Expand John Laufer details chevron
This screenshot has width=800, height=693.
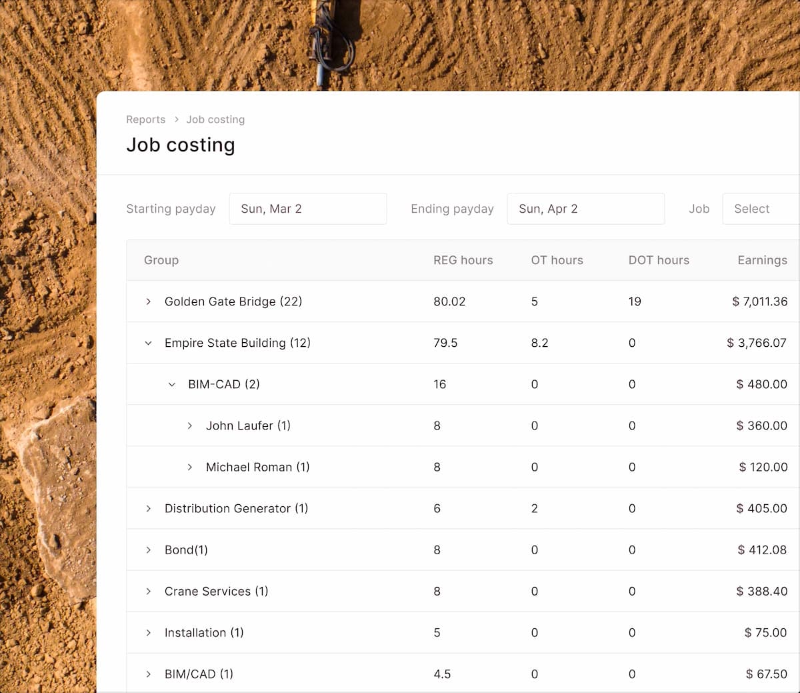pos(190,426)
